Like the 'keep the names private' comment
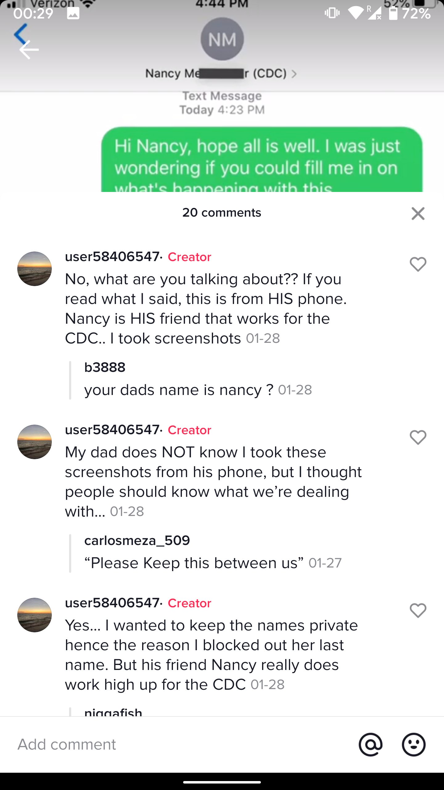The width and height of the screenshot is (444, 790). [x=418, y=610]
